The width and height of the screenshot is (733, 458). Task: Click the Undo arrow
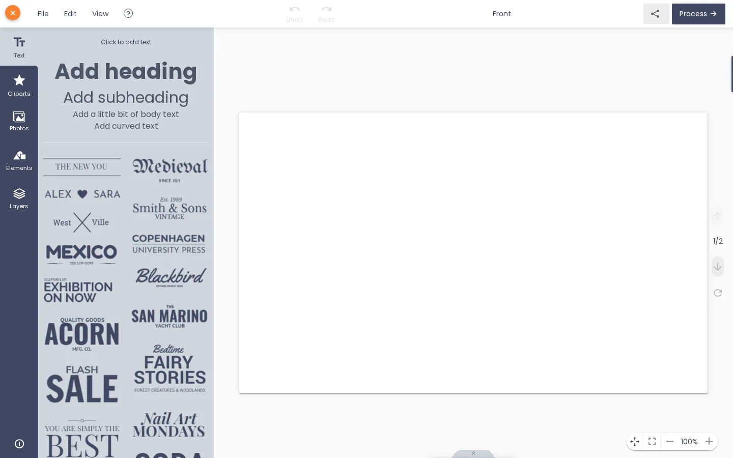(294, 14)
